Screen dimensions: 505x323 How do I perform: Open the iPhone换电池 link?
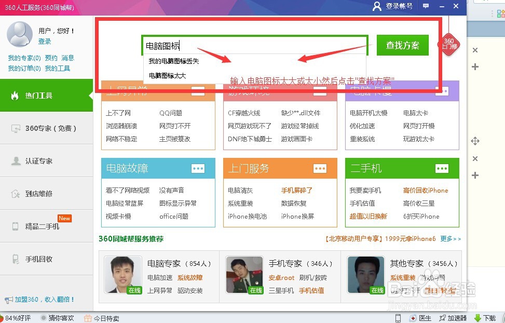[x=248, y=217]
